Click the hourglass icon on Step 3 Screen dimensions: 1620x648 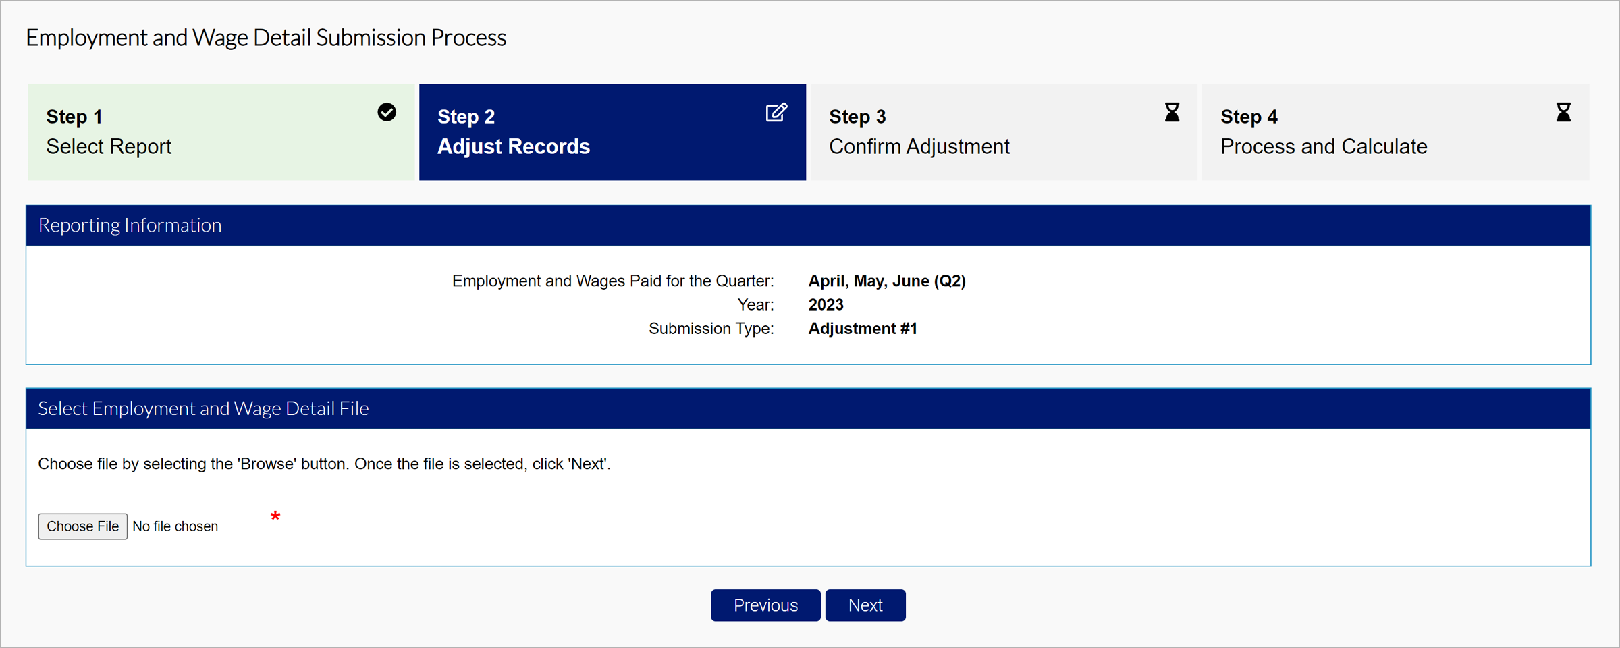1172,112
